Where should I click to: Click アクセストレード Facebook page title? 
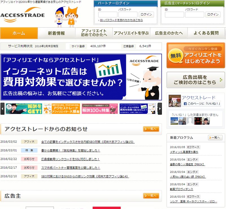[199, 98]
